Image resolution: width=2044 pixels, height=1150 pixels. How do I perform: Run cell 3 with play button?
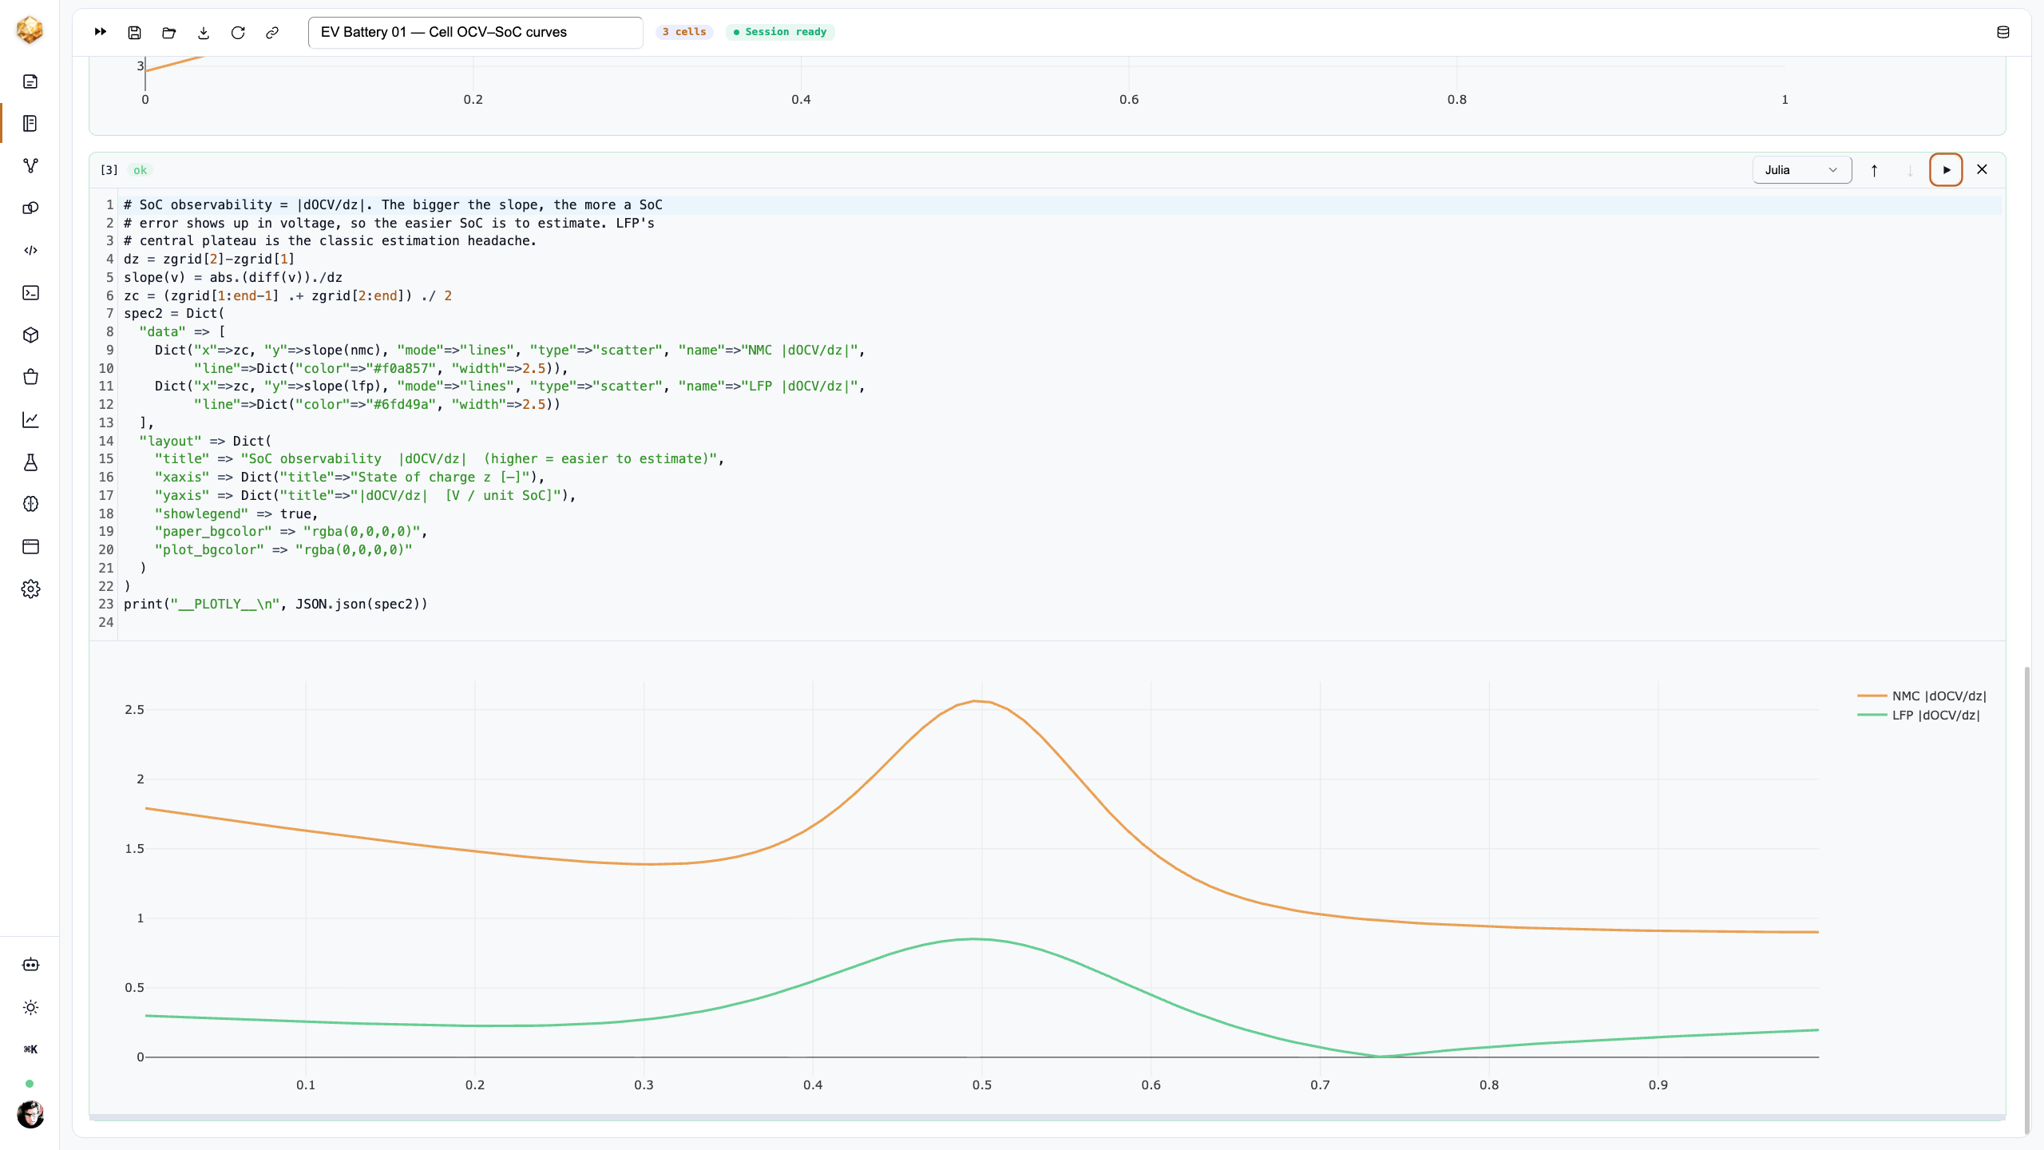click(1946, 170)
